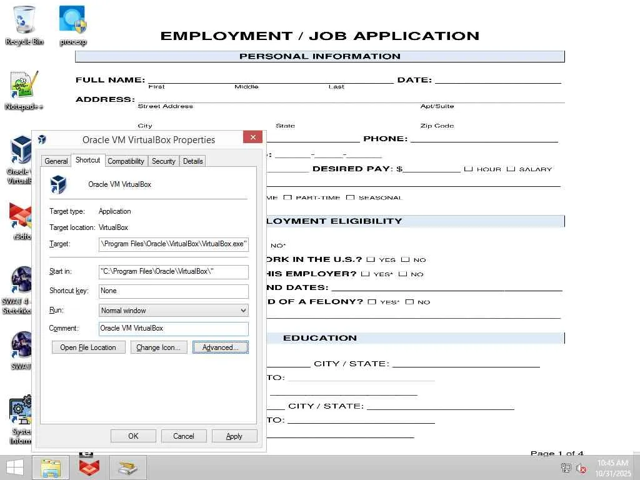
Task: Click the Page 1 of 4 text
Action: tap(557, 453)
